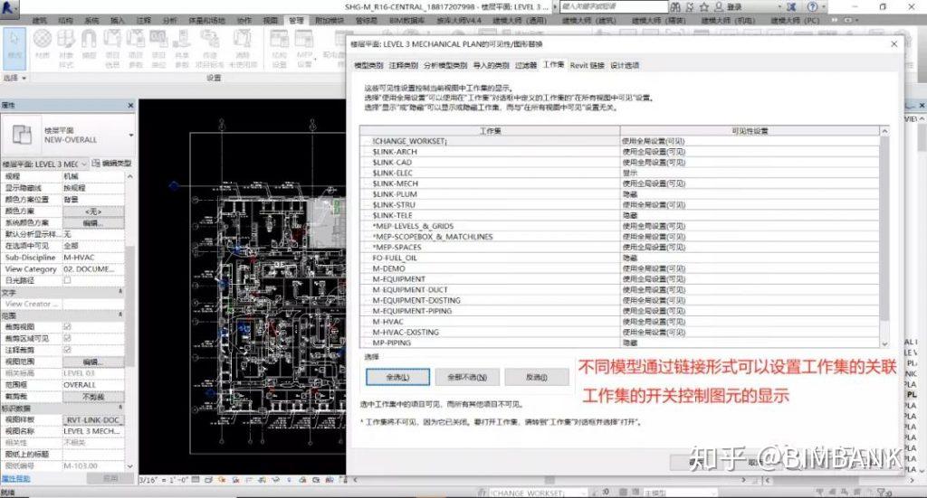Toggle the 注释裁剪 (annotation crop) checkbox
927x498 pixels.
click(x=67, y=349)
